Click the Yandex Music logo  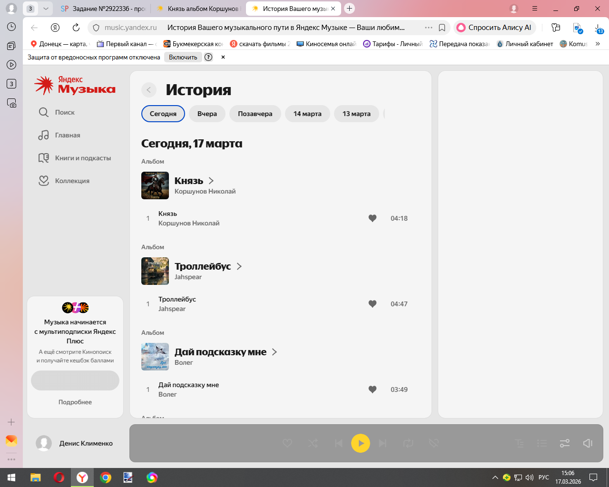point(75,85)
